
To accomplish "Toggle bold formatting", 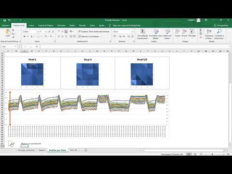I will click(25, 37).
